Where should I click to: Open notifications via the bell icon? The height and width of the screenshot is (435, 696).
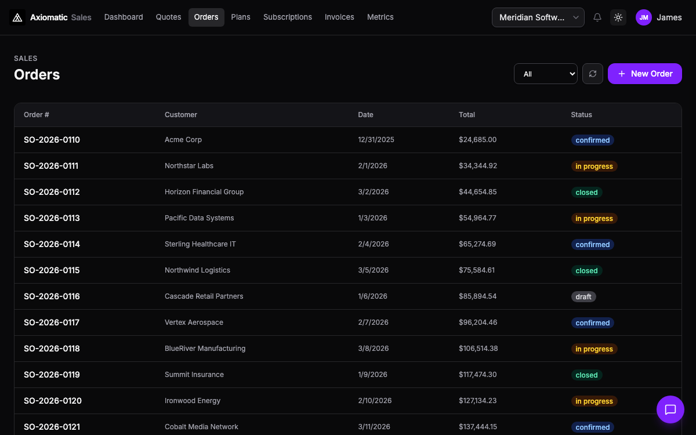[597, 17]
